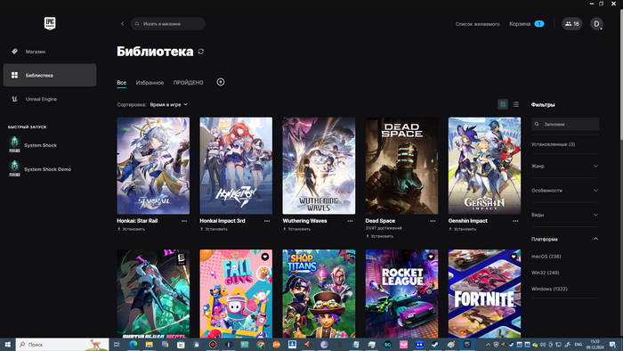Open Microsoft Edge from the taskbar
The height and width of the screenshot is (351, 623).
click(x=133, y=345)
